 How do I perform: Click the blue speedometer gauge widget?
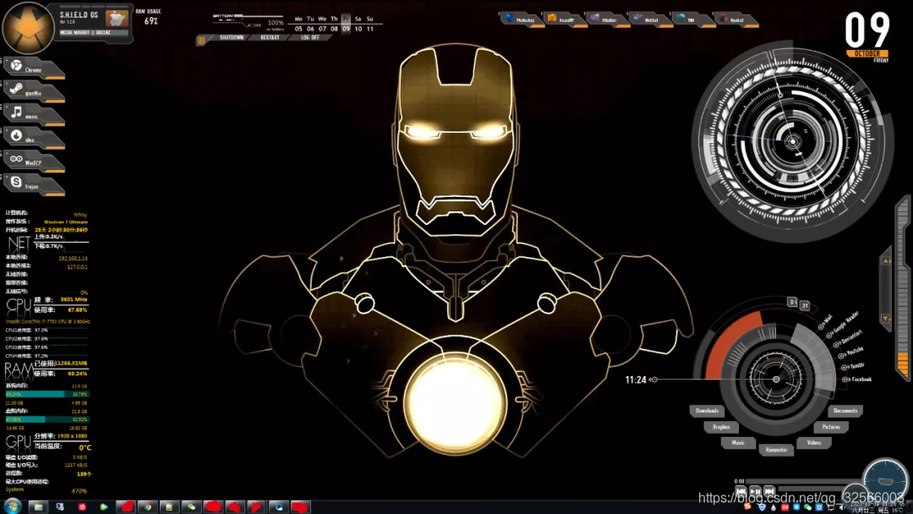[886, 480]
